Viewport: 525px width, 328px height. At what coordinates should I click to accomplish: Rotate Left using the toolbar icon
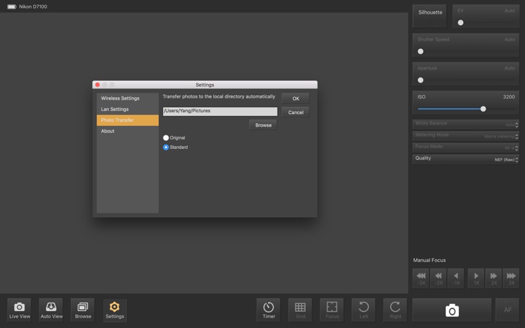coord(364,310)
